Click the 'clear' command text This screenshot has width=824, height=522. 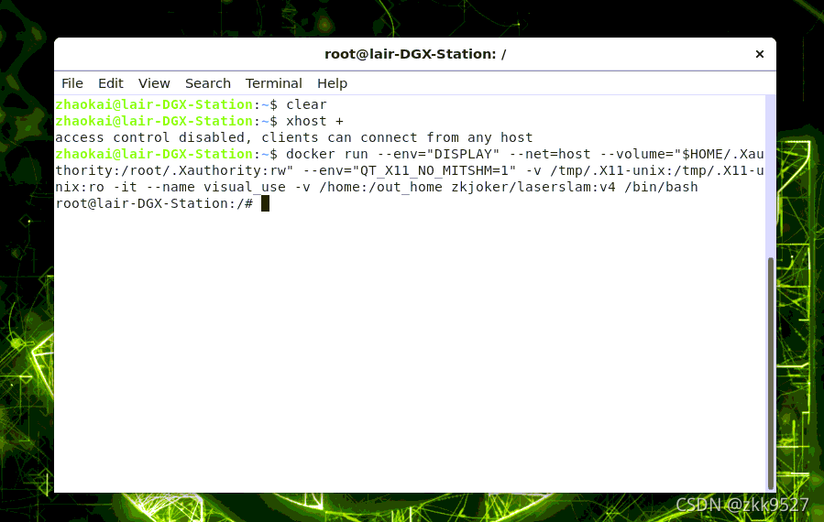pyautogui.click(x=306, y=104)
